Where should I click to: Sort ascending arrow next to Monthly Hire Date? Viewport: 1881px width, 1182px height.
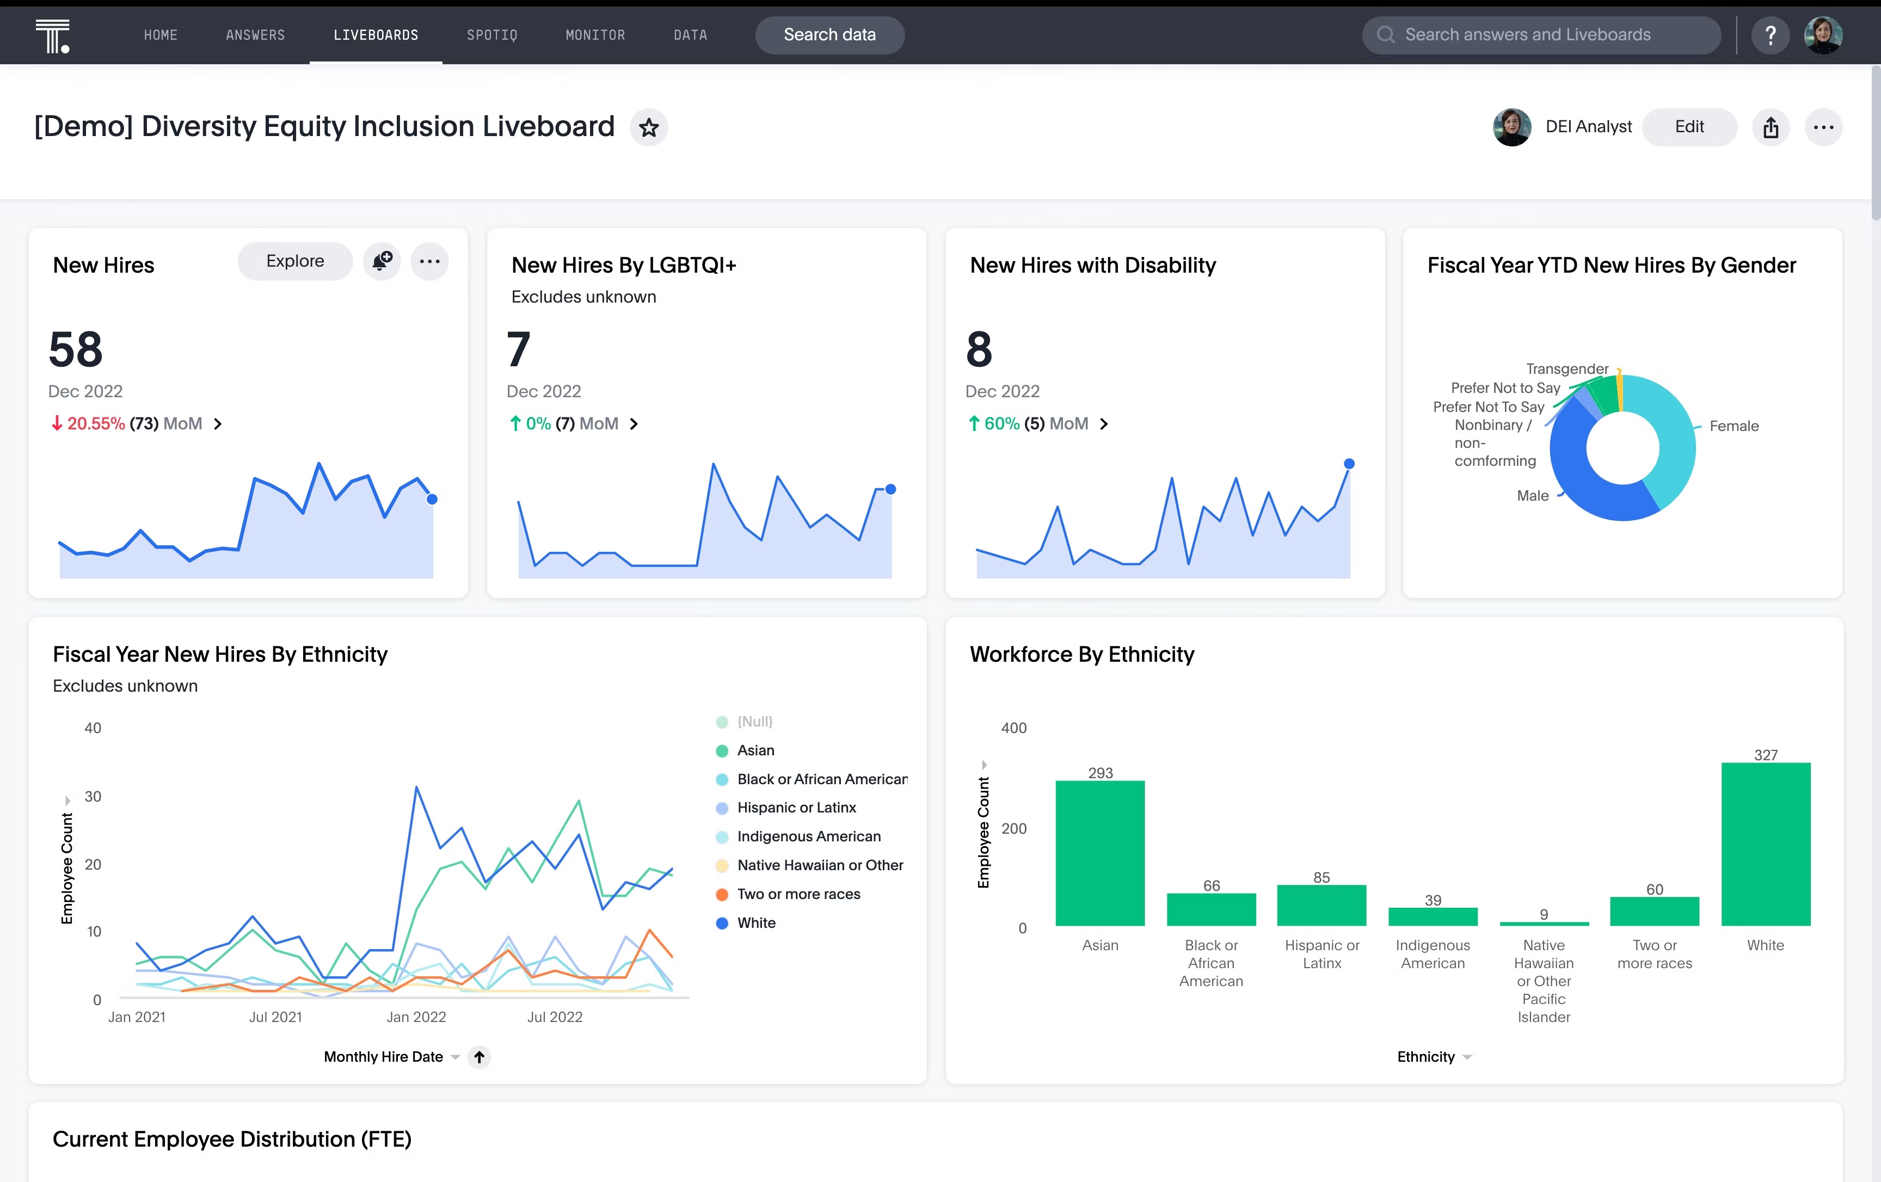tap(480, 1057)
